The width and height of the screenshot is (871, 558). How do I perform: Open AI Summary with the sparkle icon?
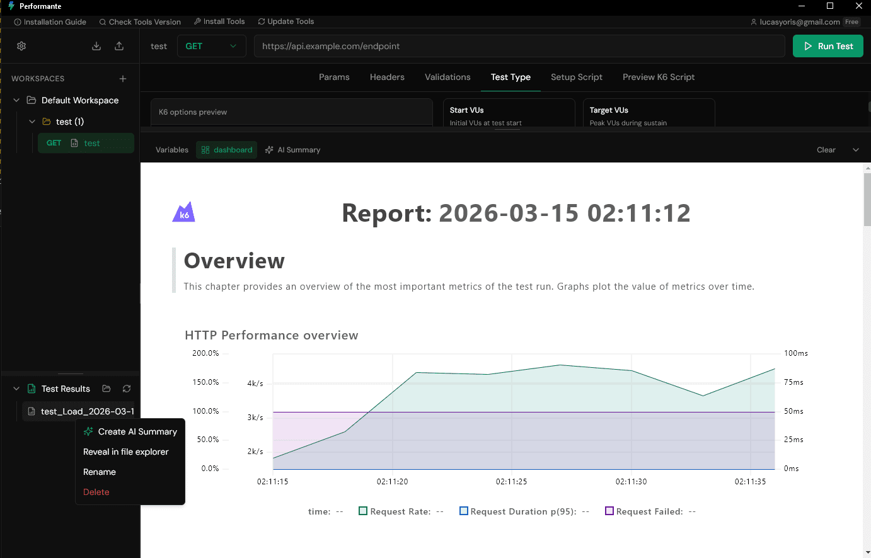tap(270, 149)
